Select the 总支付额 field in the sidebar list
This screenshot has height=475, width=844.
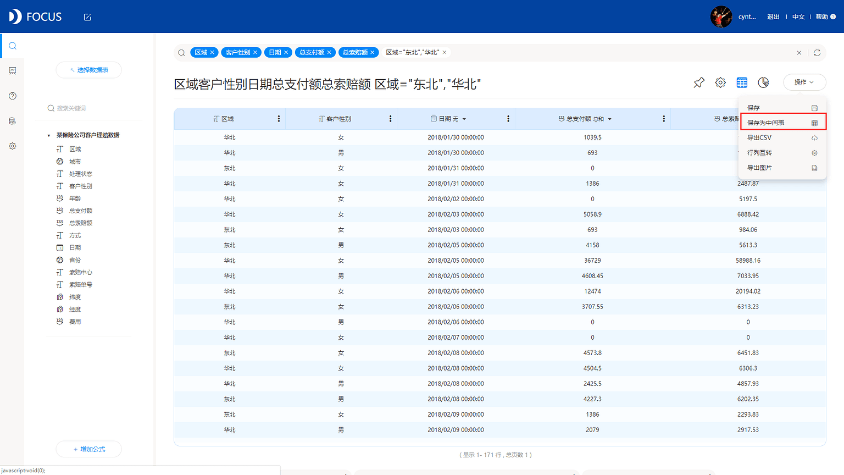[x=81, y=211]
